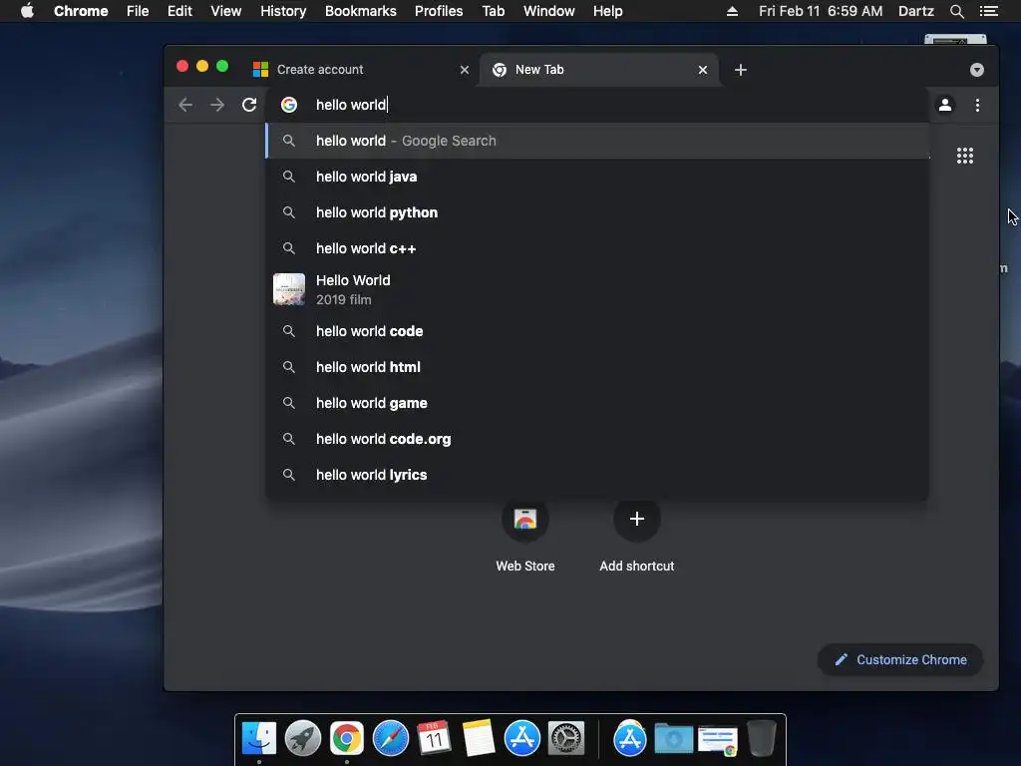Click the Dartz user name in menu bar
This screenshot has height=766, width=1021.
click(x=915, y=11)
